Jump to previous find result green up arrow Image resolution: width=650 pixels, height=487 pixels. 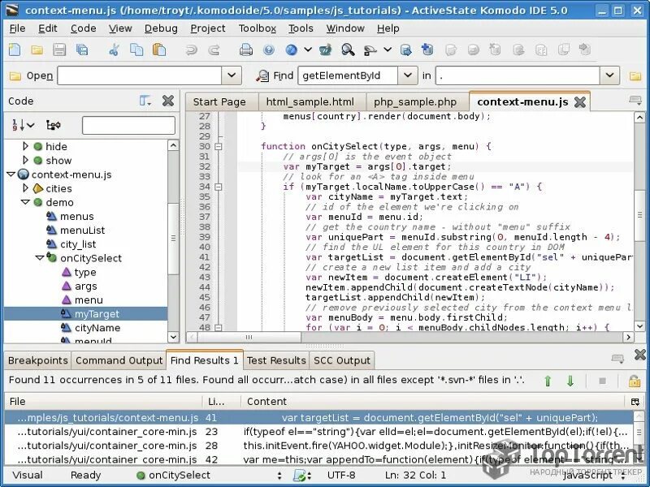(548, 381)
